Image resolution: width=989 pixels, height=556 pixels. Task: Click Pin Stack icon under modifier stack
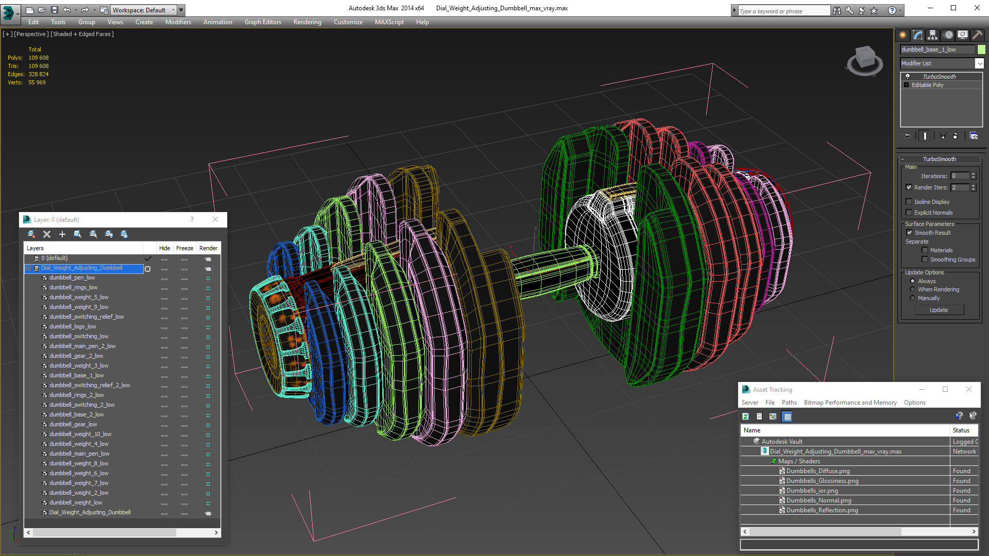(x=907, y=136)
